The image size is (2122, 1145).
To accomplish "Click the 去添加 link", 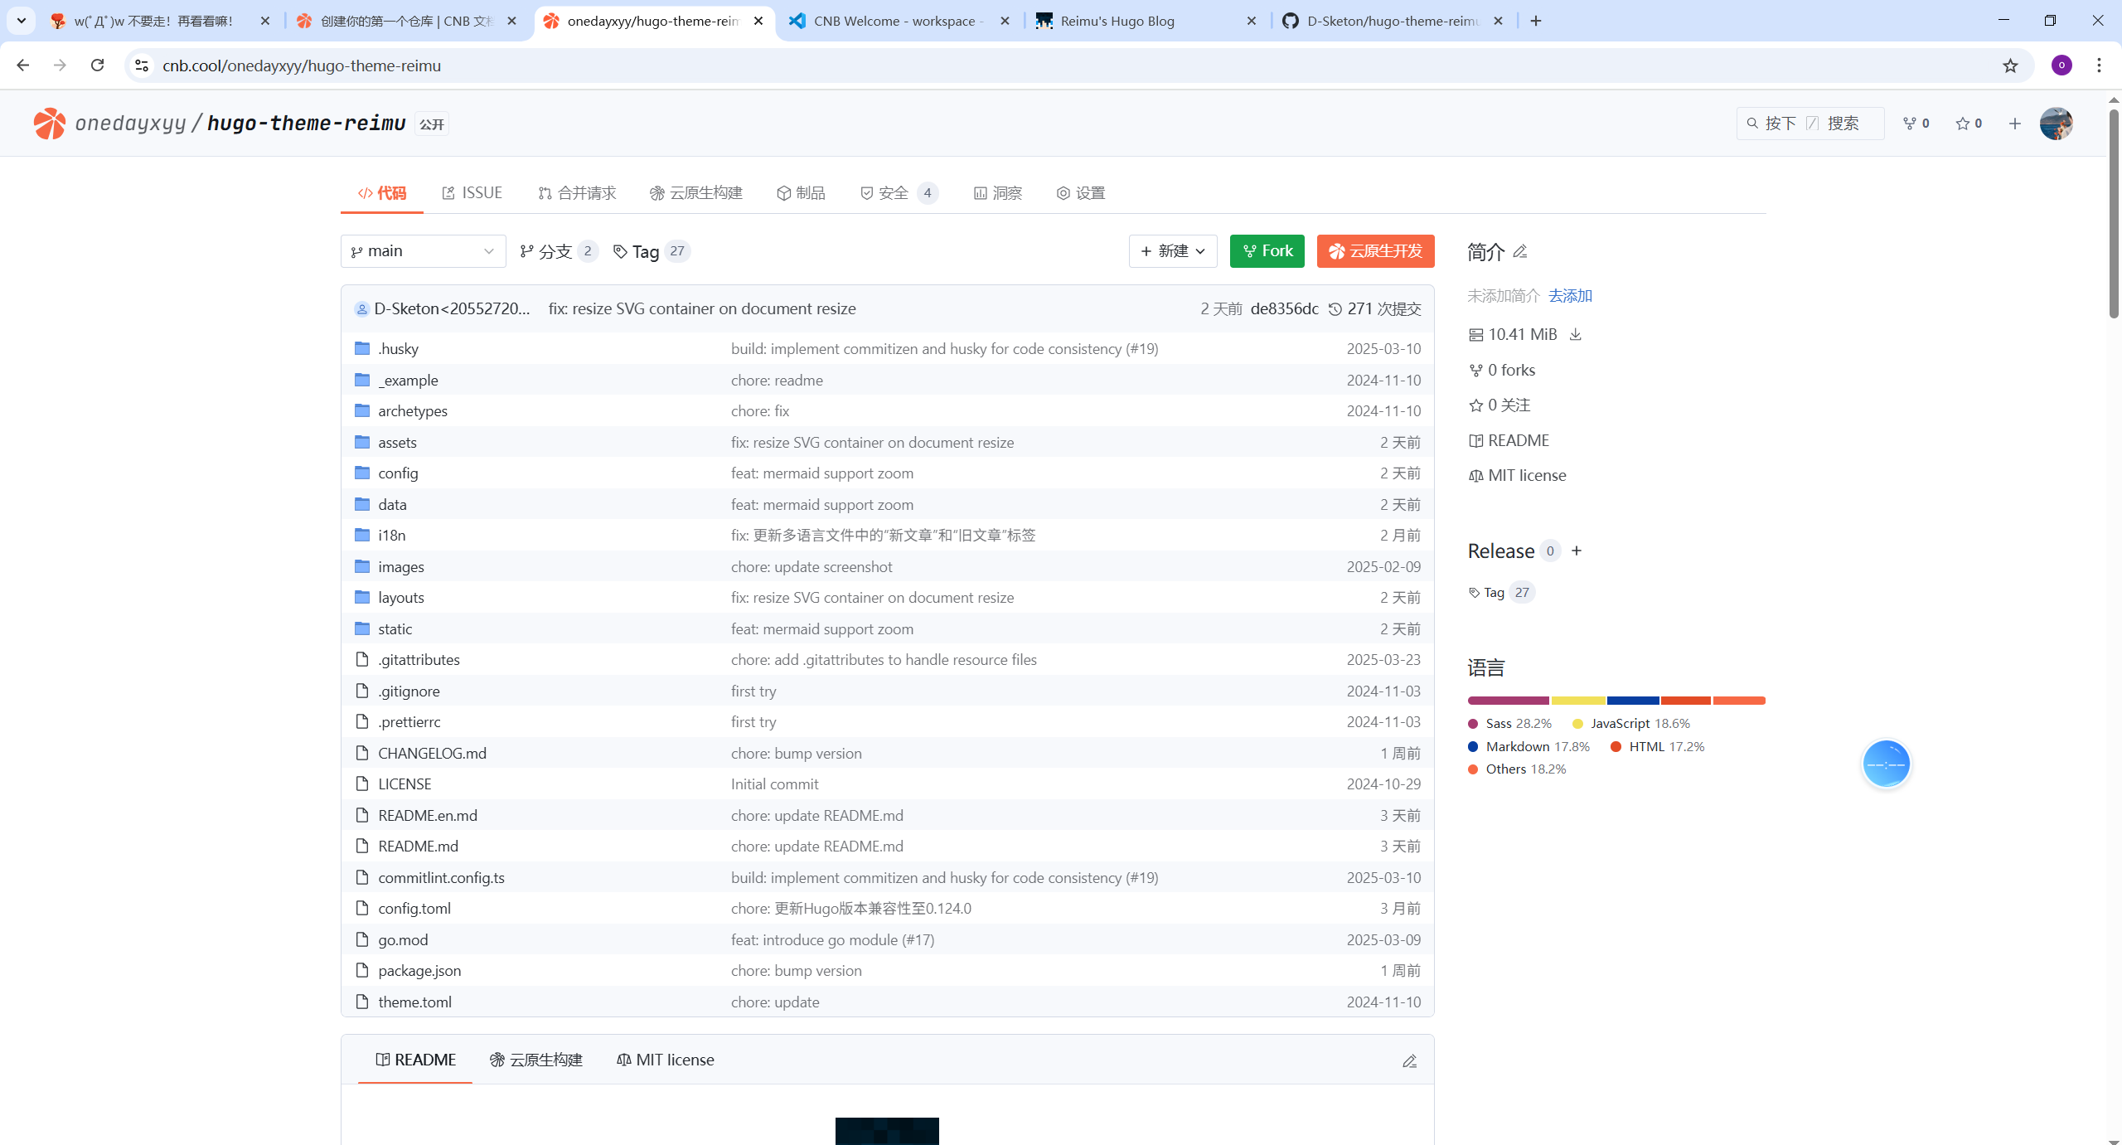I will (x=1570, y=296).
